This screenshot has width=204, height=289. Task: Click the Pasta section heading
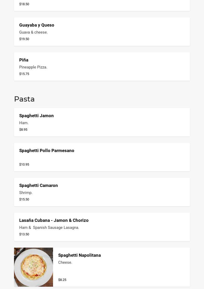pos(24,99)
